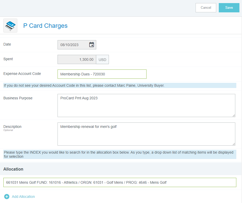Image resolution: width=242 pixels, height=203 pixels.
Task: Click the P Card Charges title
Action: click(45, 26)
